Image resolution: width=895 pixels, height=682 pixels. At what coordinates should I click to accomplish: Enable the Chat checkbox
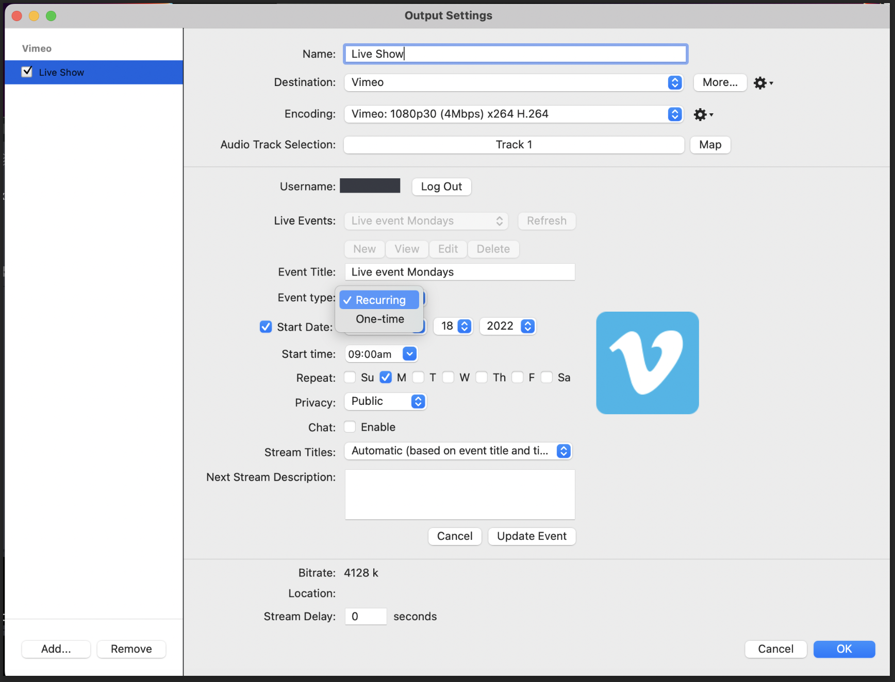pos(350,427)
